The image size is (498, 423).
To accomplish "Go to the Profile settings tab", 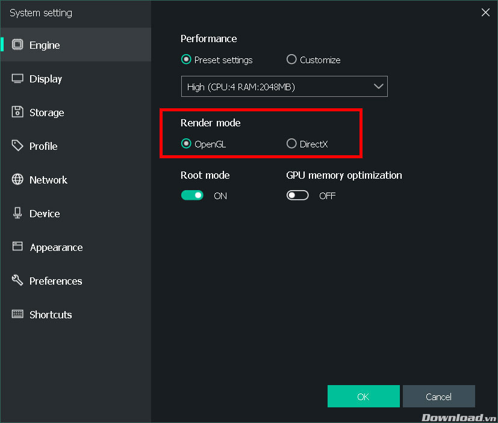I will point(76,146).
